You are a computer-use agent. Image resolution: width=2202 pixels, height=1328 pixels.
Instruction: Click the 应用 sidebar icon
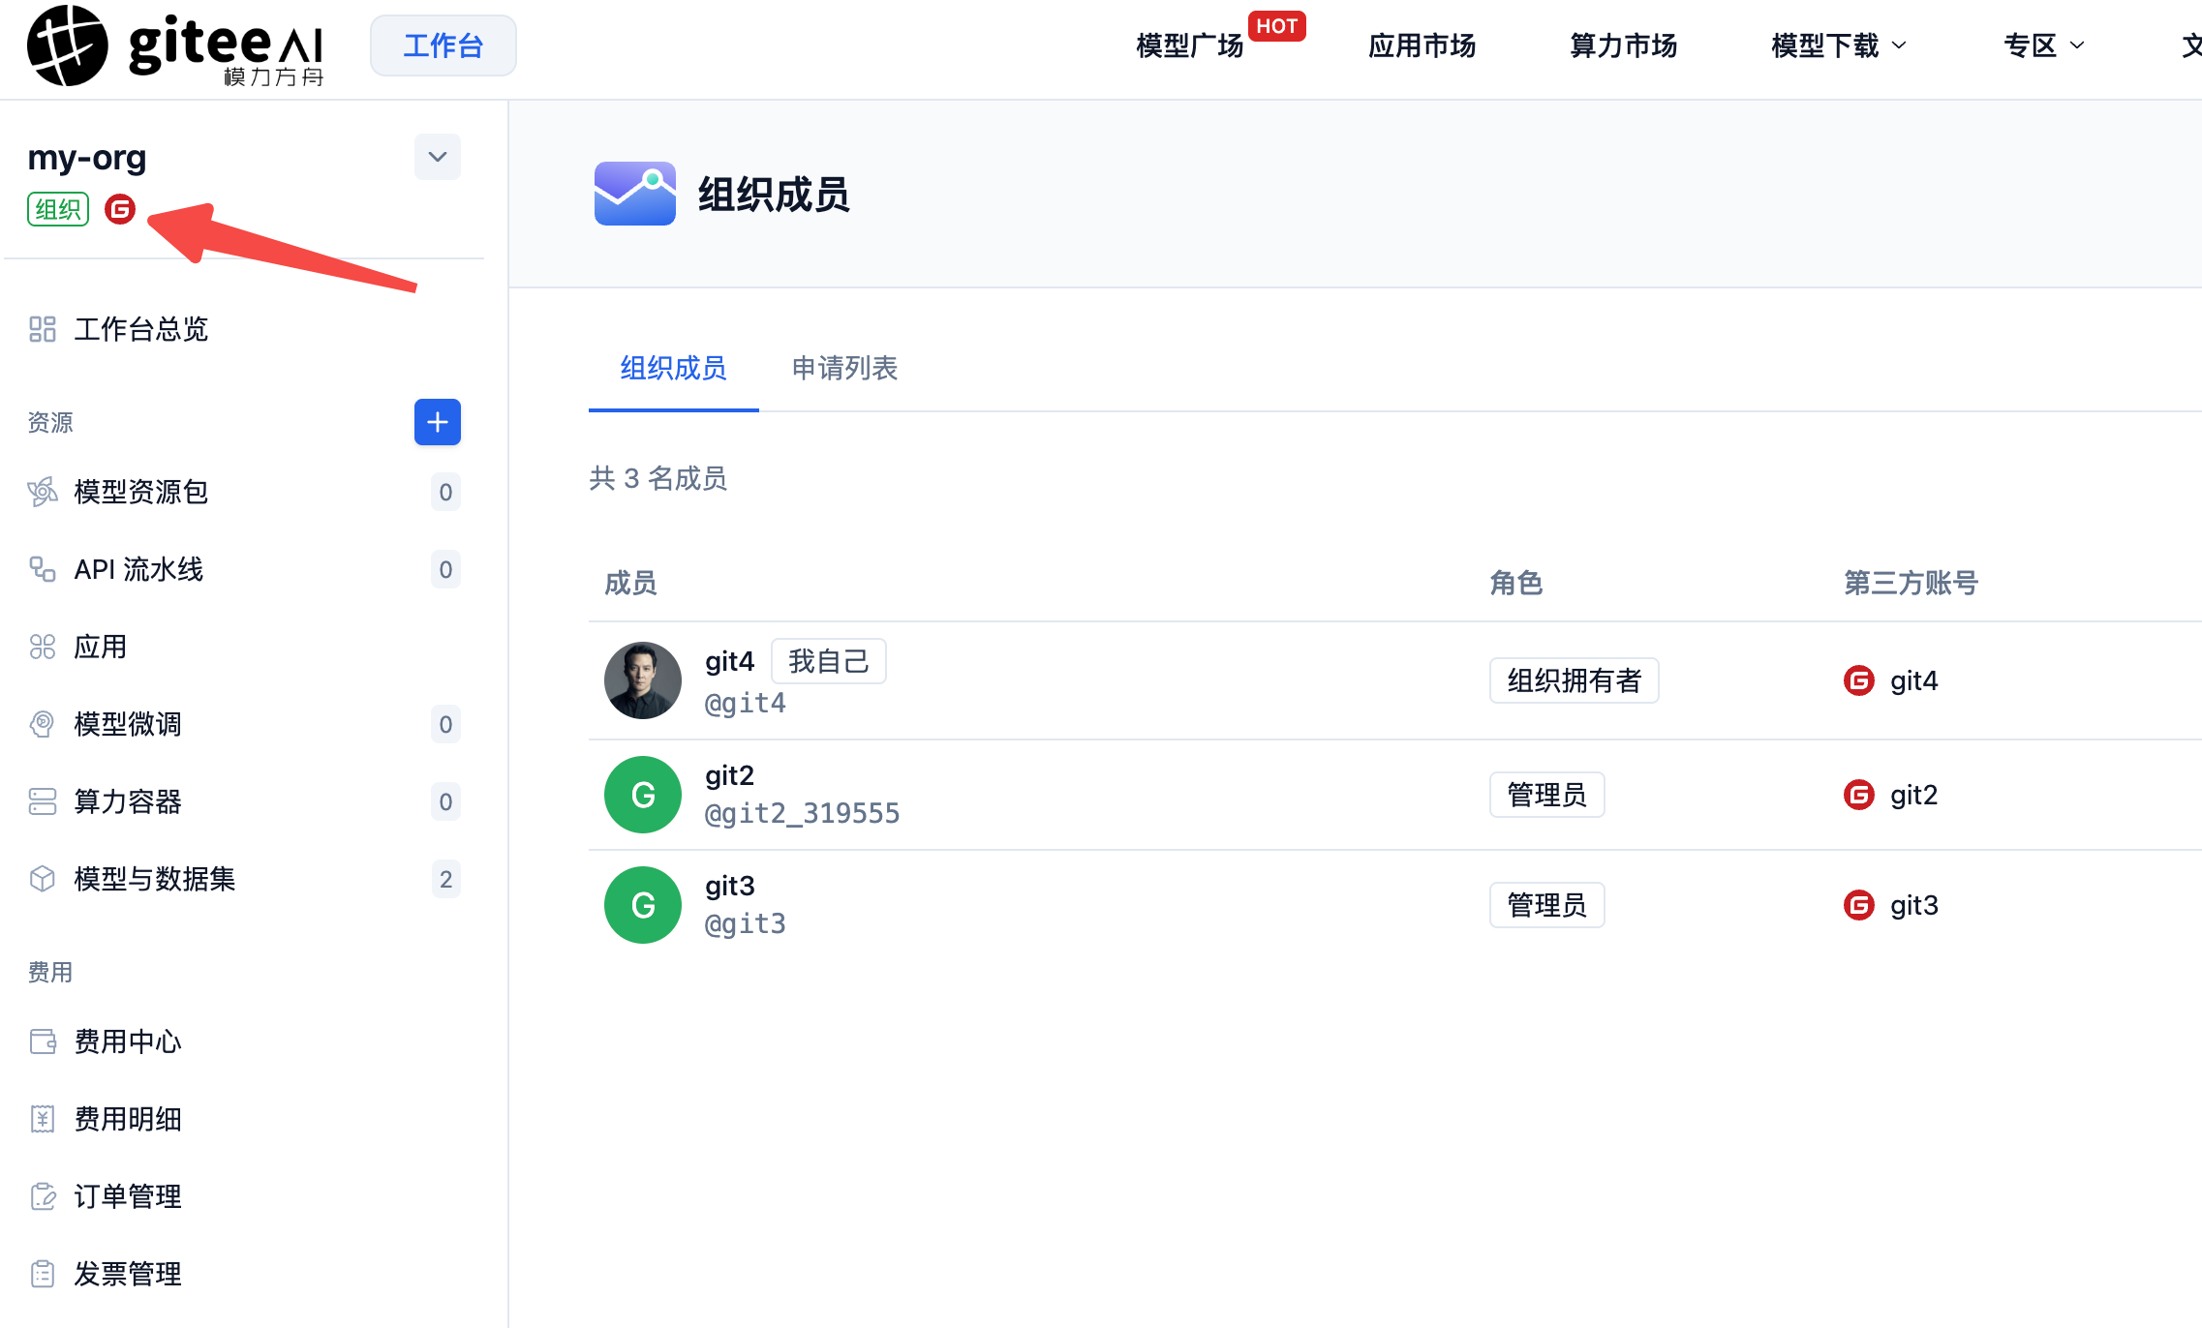tap(43, 647)
